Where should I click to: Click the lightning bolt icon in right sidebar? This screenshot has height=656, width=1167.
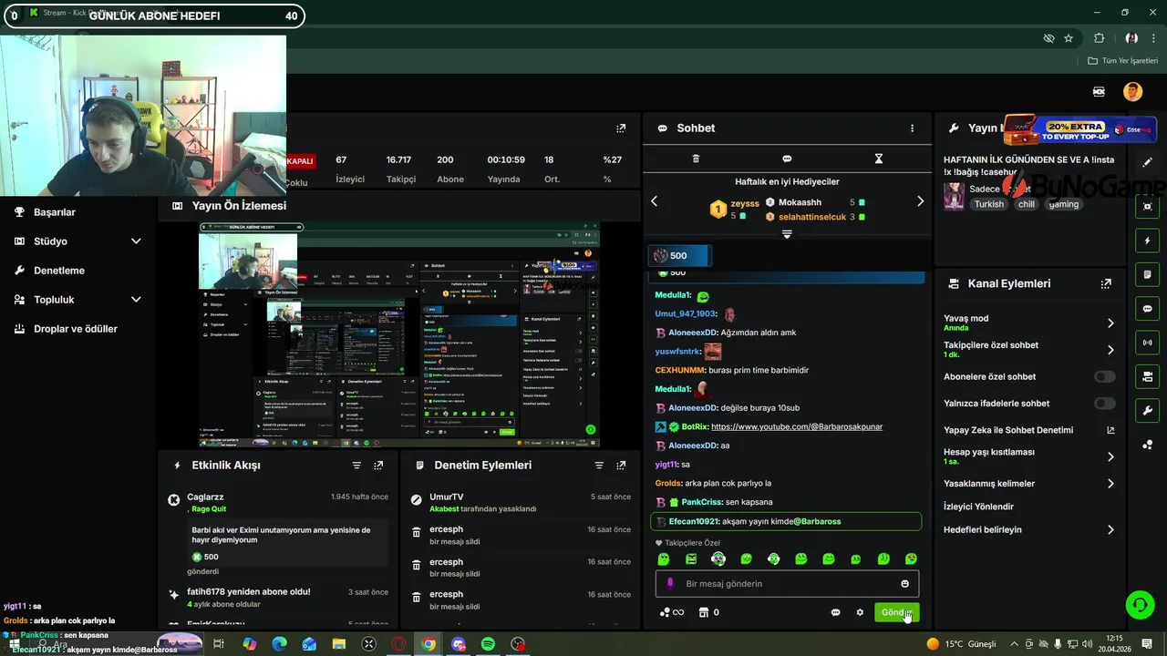tap(1147, 241)
